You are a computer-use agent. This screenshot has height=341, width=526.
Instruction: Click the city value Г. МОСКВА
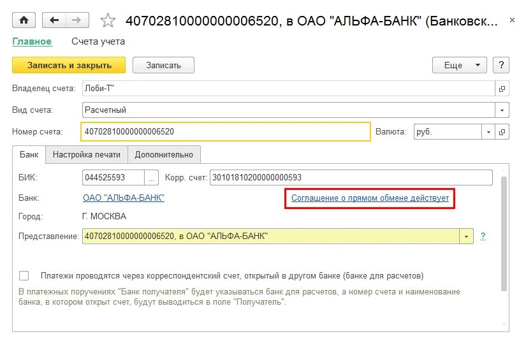coord(105,217)
